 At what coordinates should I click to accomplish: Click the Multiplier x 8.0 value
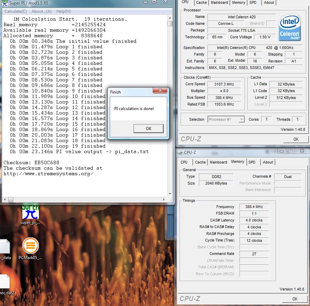224,91
